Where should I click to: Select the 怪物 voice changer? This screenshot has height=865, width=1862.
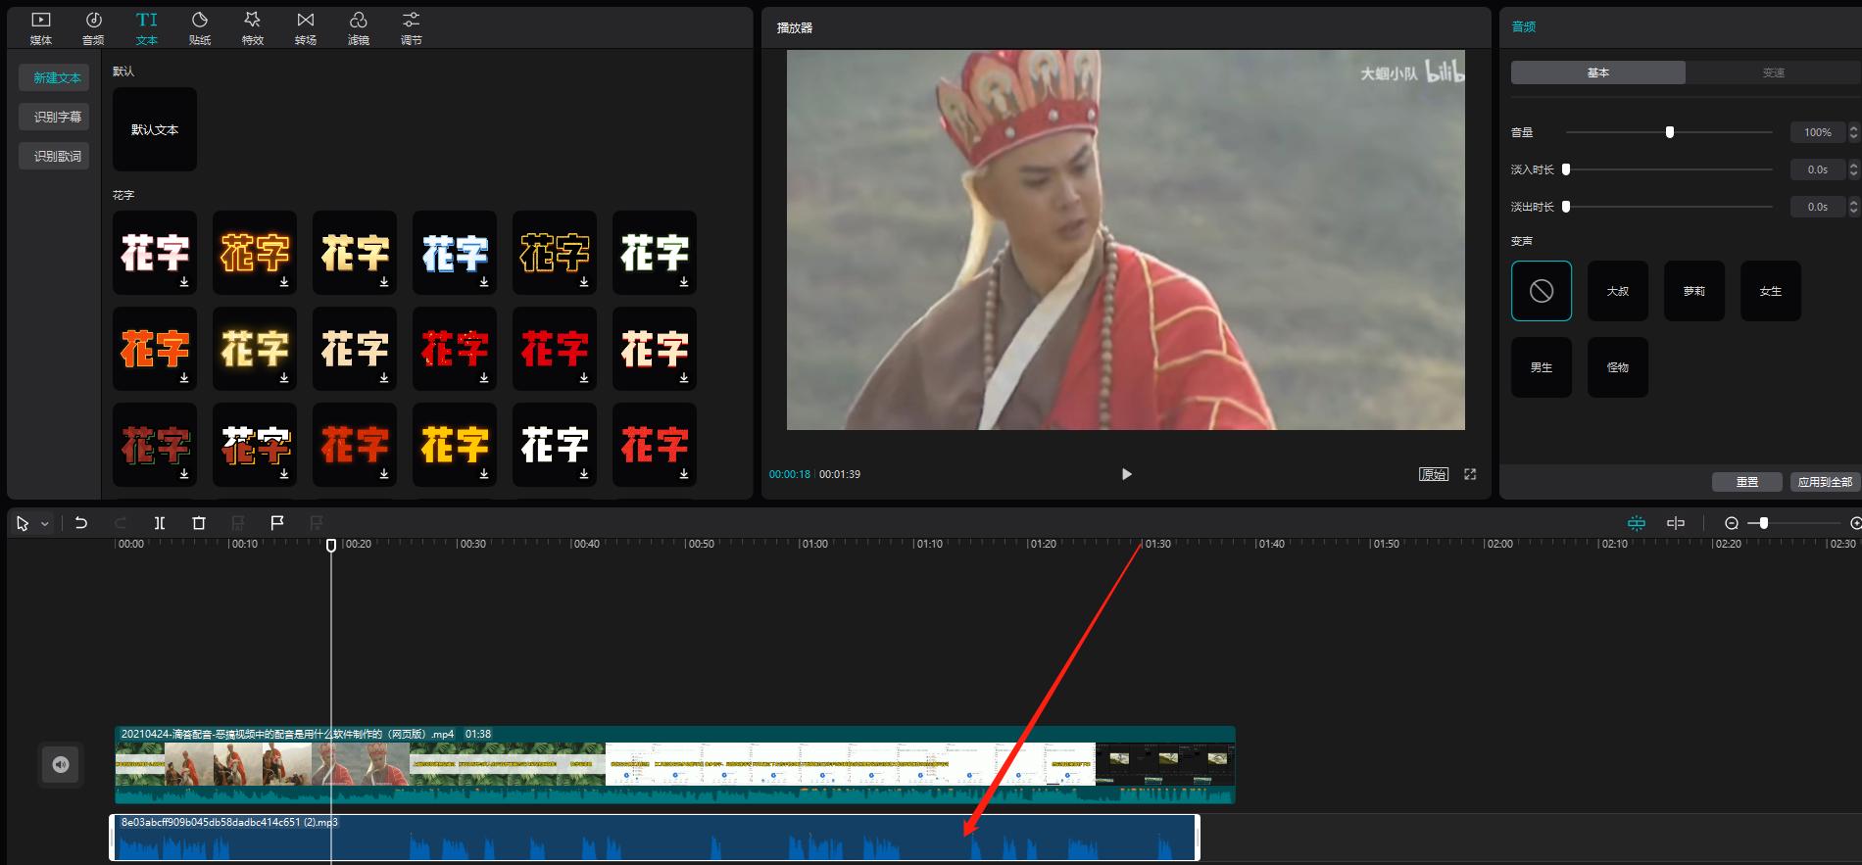[x=1618, y=367]
